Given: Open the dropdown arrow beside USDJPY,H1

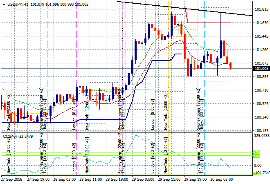Looking at the screenshot, I should [x=4, y=4].
